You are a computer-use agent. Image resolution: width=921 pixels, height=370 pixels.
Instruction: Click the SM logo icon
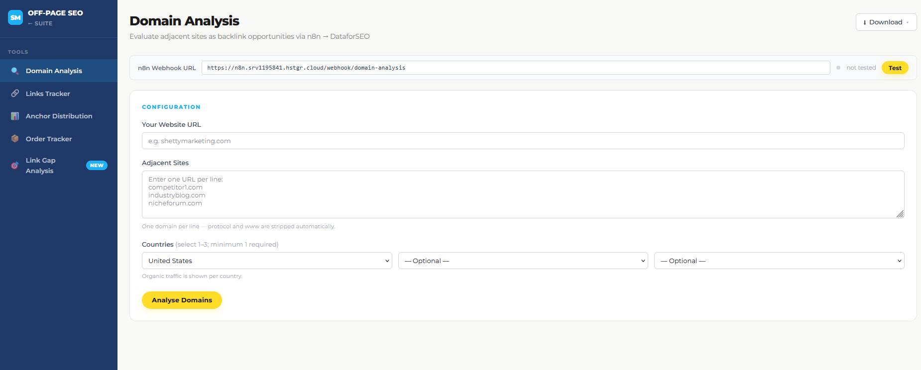15,17
